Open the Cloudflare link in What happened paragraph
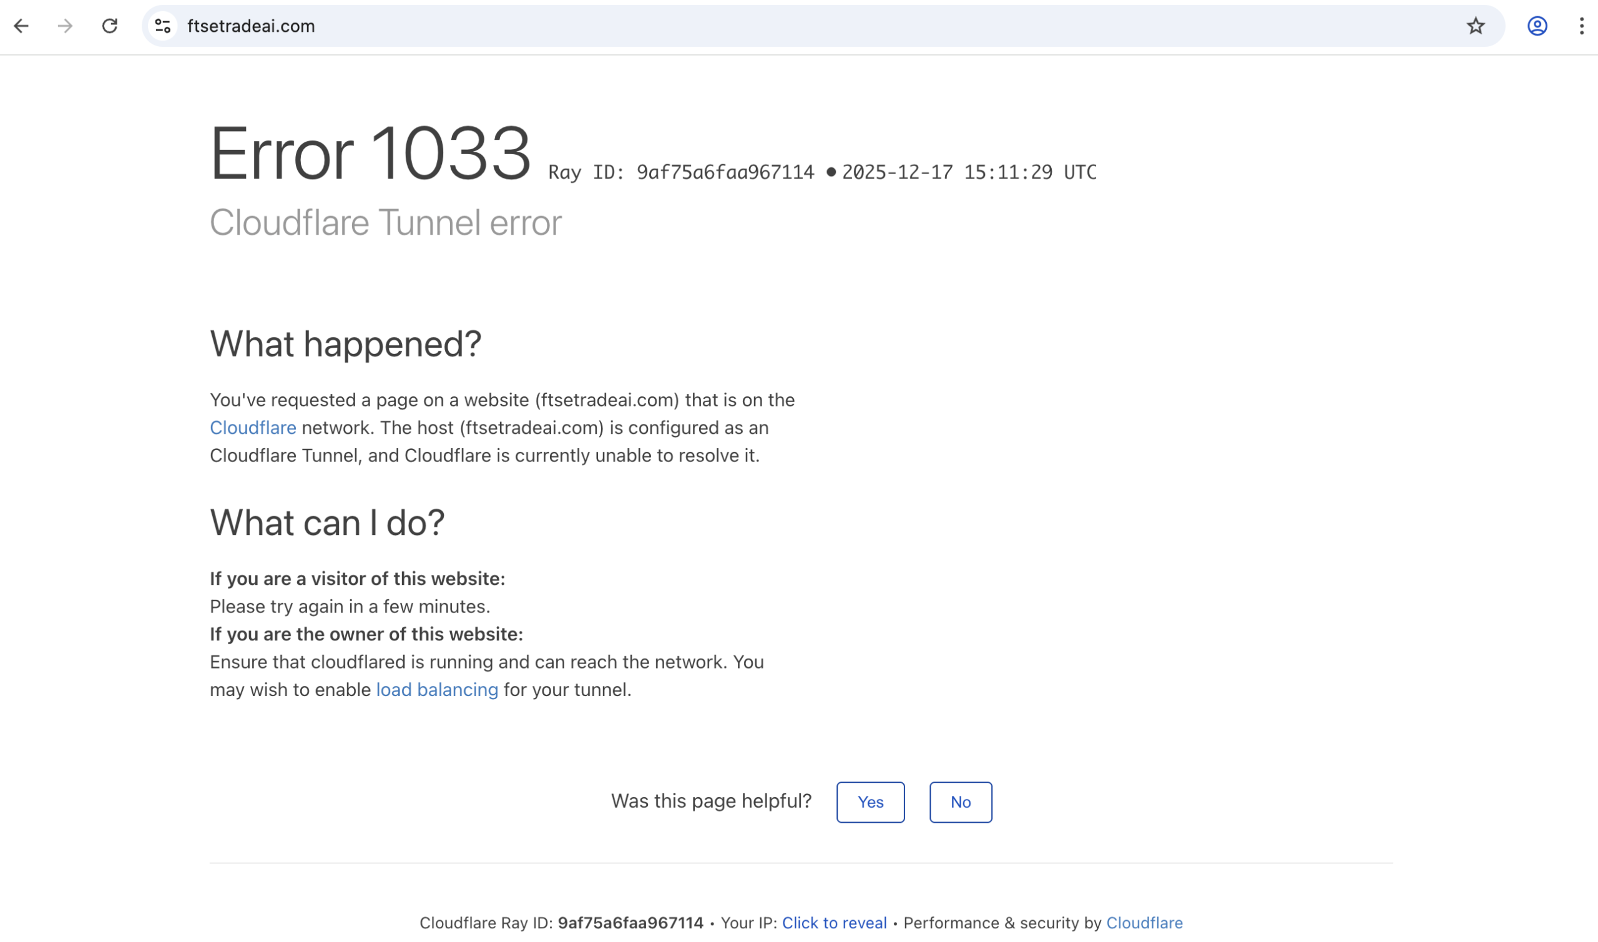The height and width of the screenshot is (942, 1598). (x=253, y=428)
